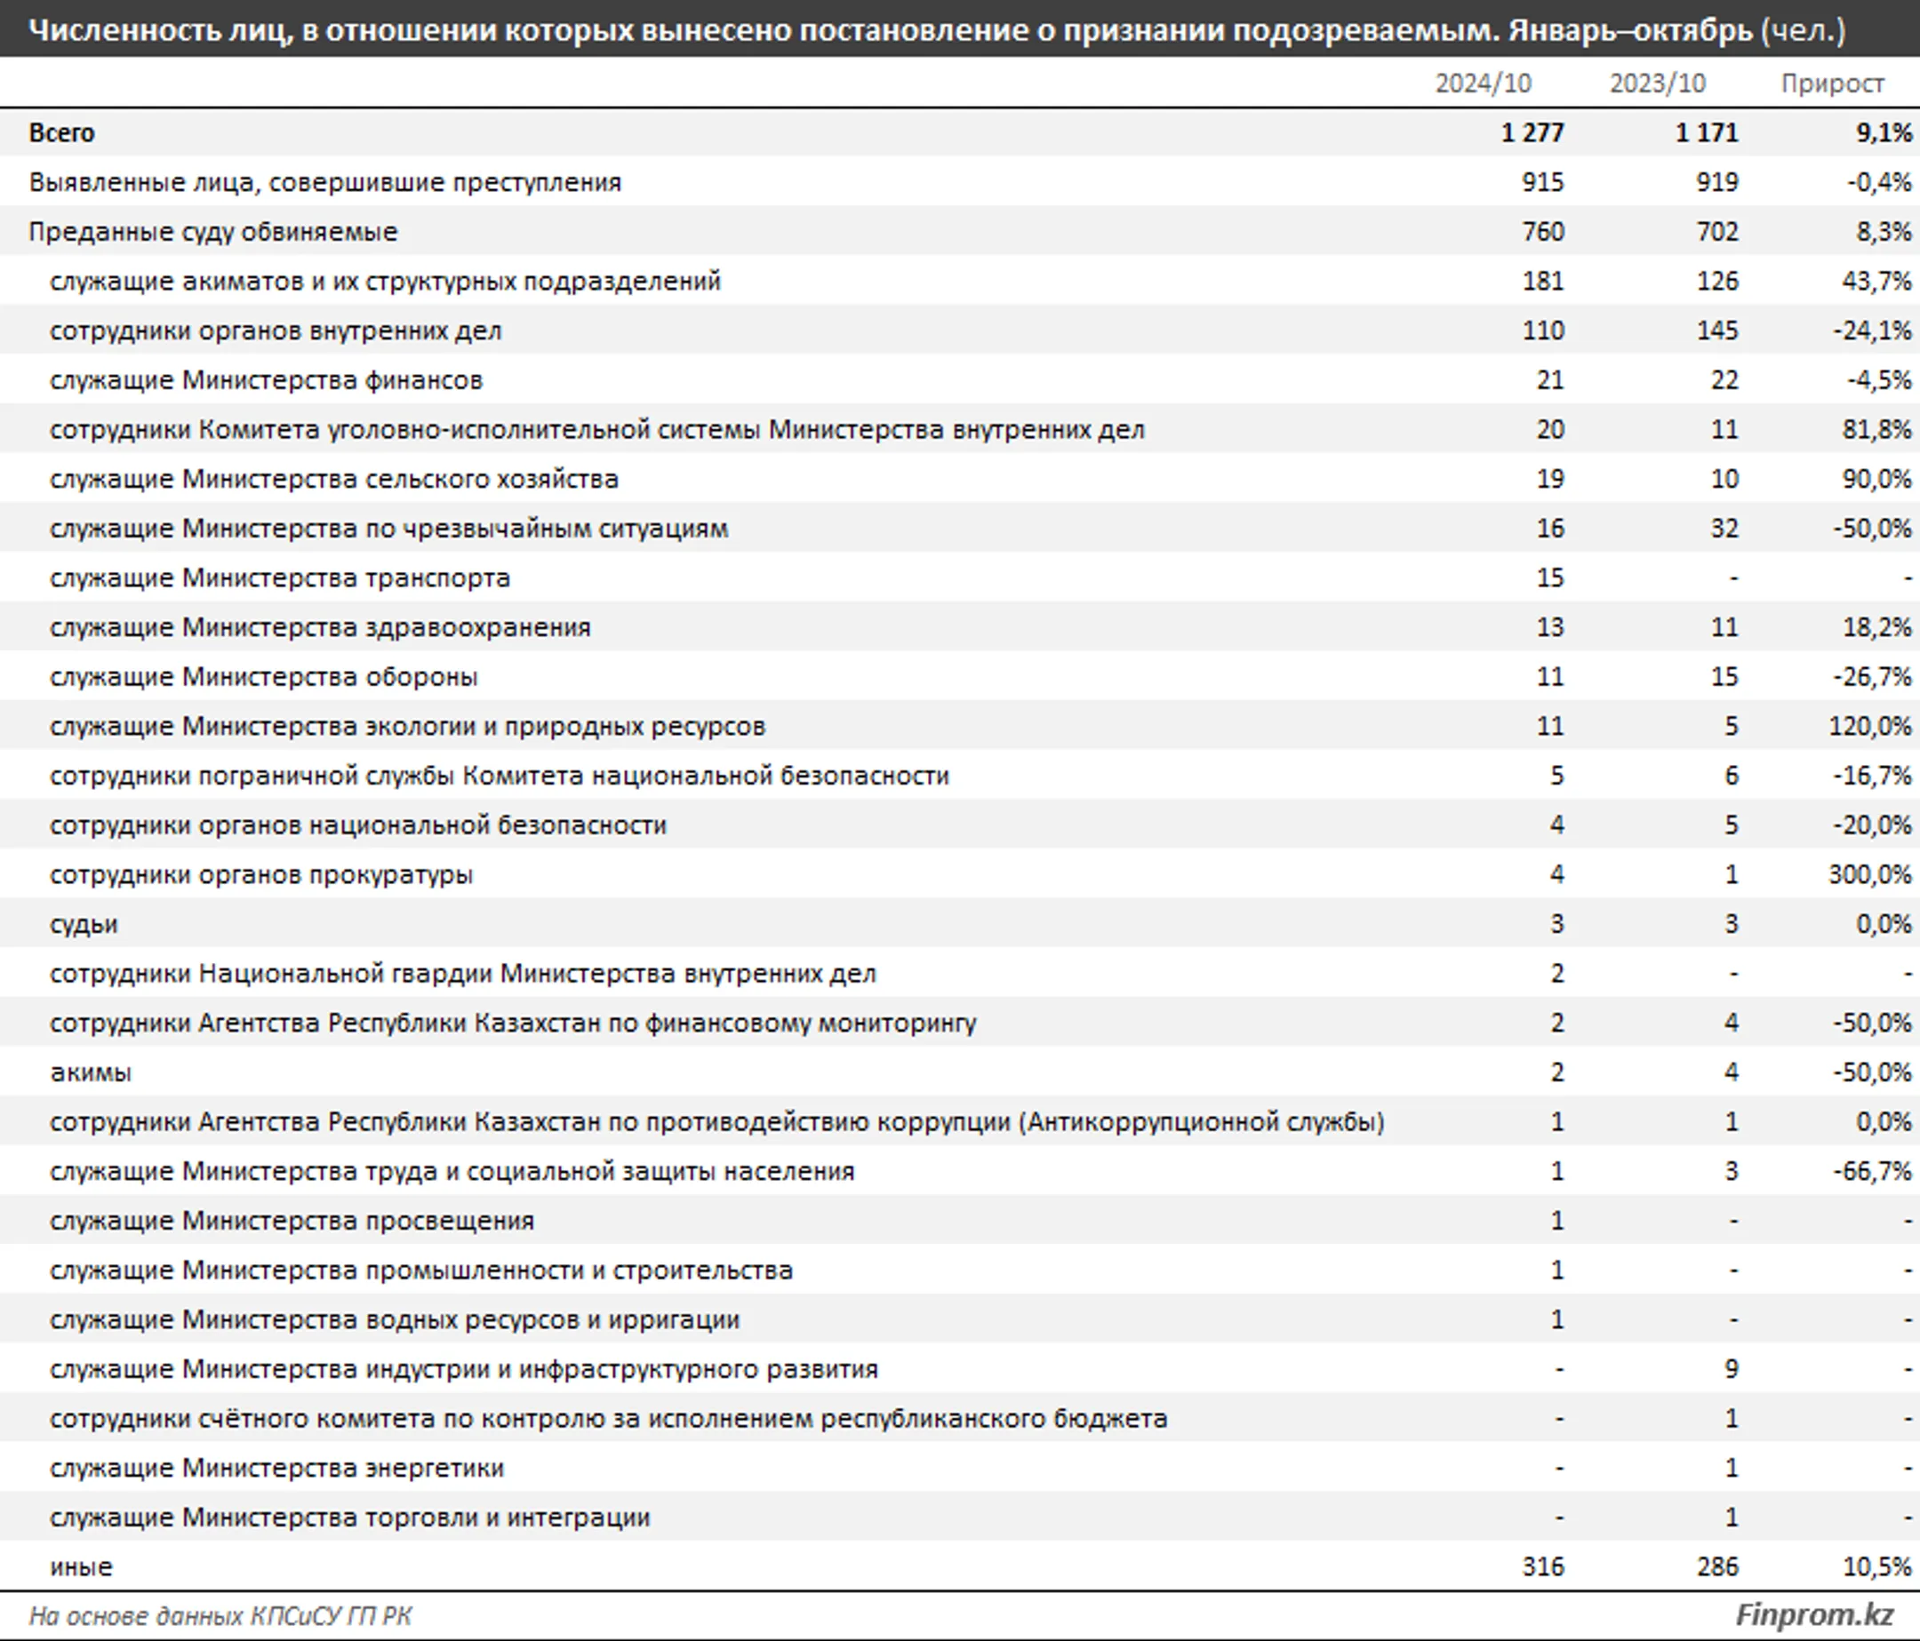Select the "2024/10" column header
This screenshot has height=1641, width=1920.
1483,84
